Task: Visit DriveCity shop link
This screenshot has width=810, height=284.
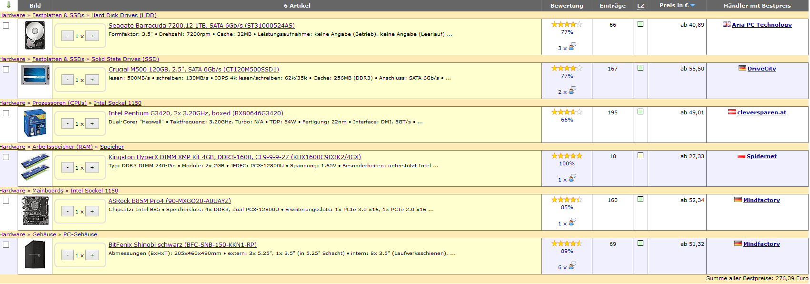Action: click(x=762, y=69)
